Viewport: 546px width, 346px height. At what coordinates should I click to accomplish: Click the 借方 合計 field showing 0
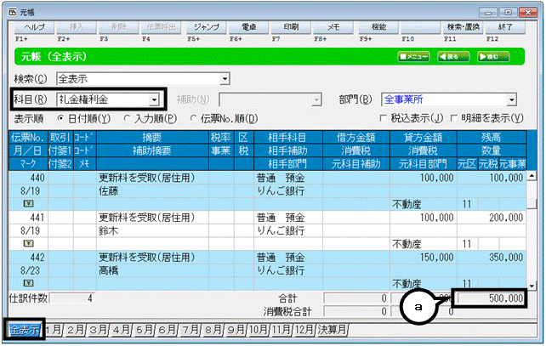pyautogui.click(x=355, y=298)
